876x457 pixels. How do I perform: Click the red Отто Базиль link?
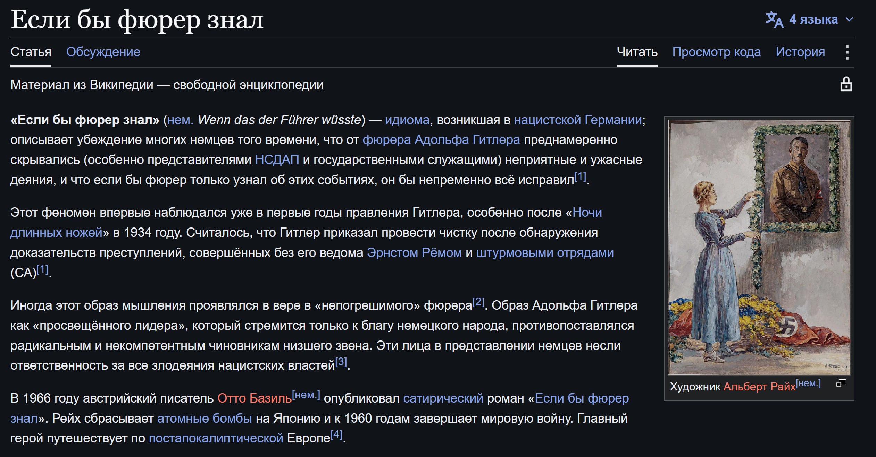tap(255, 398)
